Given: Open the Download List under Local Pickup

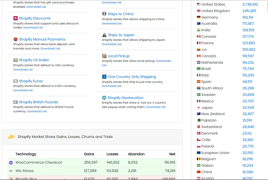Looking at the screenshot, I should (x=163, y=61).
